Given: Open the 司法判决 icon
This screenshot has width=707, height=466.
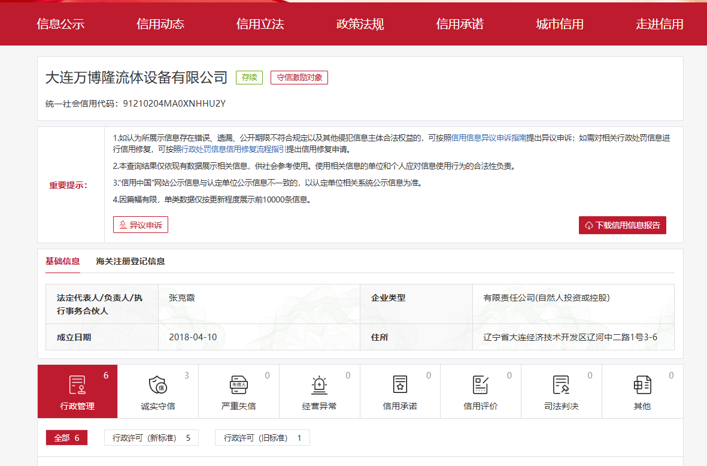Looking at the screenshot, I should [561, 385].
